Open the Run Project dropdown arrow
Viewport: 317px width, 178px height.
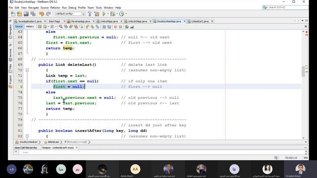coord(108,14)
